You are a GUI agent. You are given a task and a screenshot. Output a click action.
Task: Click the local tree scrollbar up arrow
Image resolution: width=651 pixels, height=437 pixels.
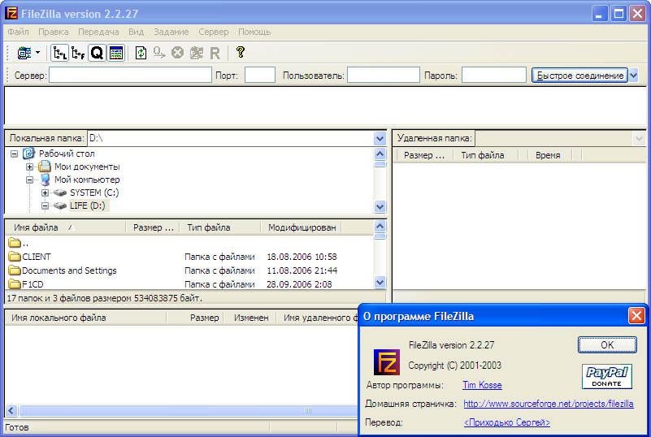click(380, 154)
